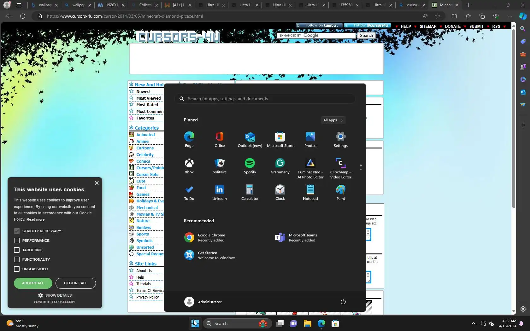Click the Start menu search field
The image size is (530, 331).
265,99
